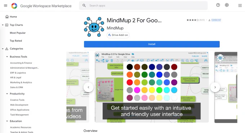Open the Google apps grid
Screen dimensions: 245x133
[x=240, y=6]
